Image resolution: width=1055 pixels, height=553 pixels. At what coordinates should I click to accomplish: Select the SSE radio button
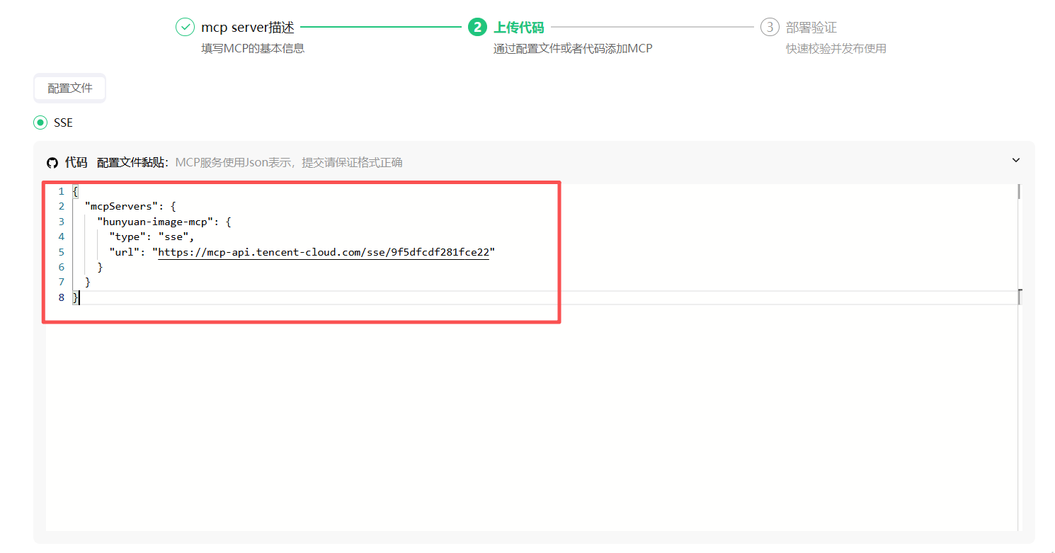tap(40, 122)
